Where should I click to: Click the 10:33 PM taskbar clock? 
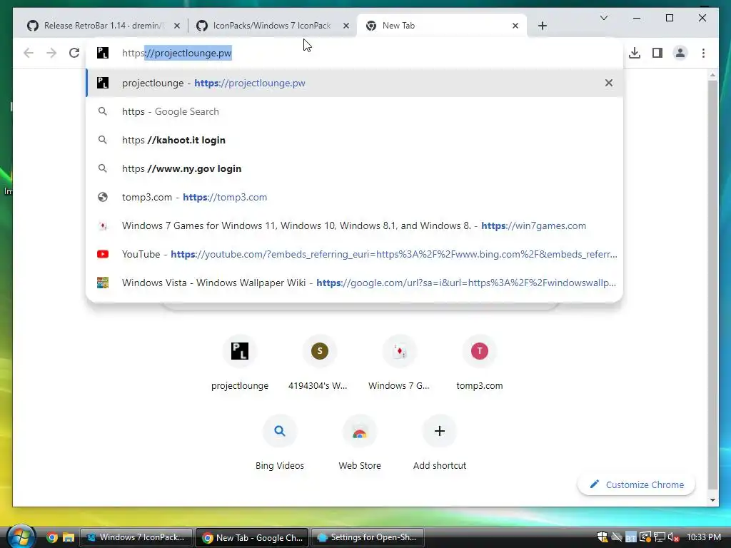tap(704, 537)
